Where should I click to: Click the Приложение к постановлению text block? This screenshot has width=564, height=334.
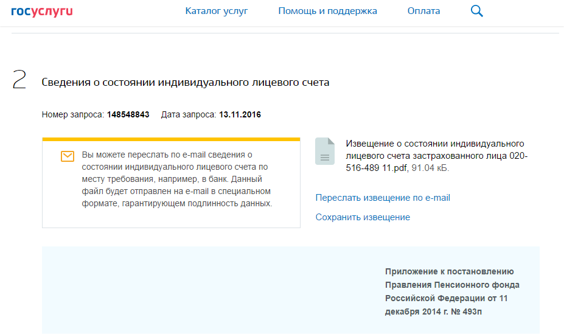[x=452, y=291]
